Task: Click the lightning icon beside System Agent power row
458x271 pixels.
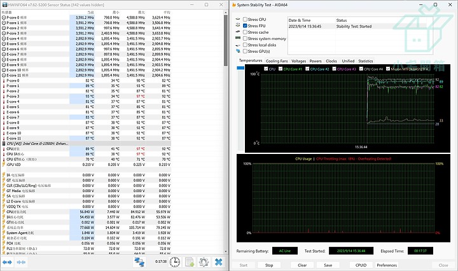Action: click(x=4, y=233)
